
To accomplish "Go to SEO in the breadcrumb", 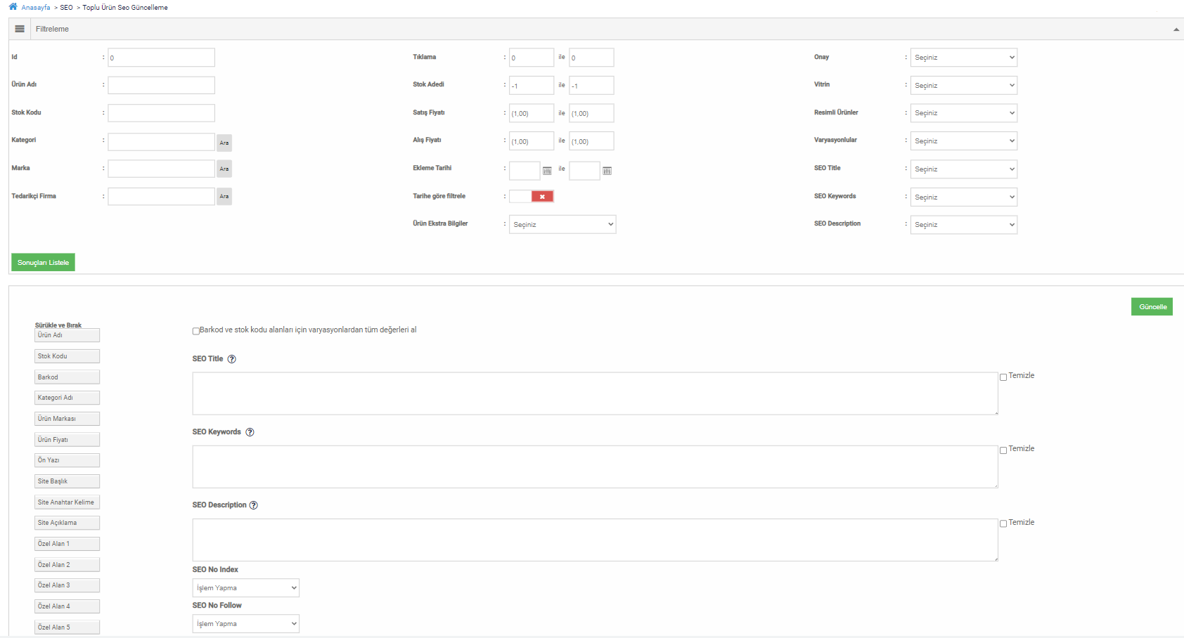I will 66,8.
